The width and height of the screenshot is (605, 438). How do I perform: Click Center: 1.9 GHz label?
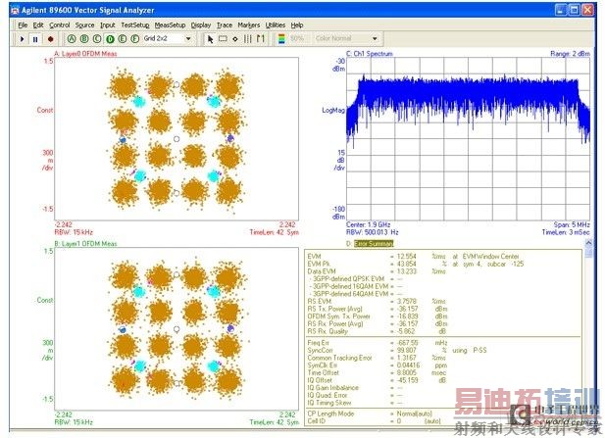point(368,224)
